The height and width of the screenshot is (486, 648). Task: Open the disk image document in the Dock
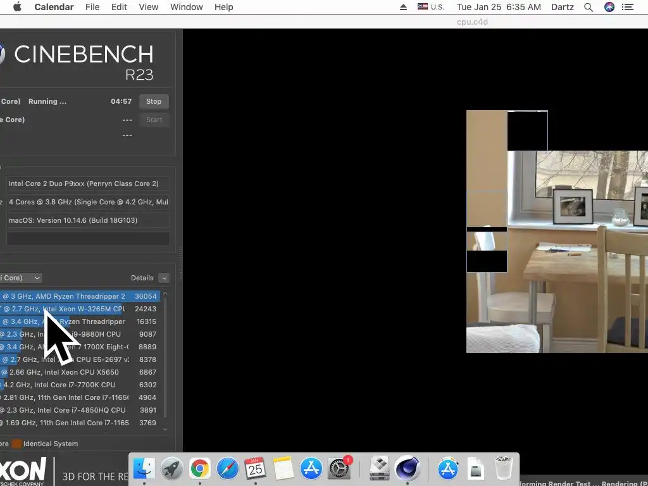(476, 470)
